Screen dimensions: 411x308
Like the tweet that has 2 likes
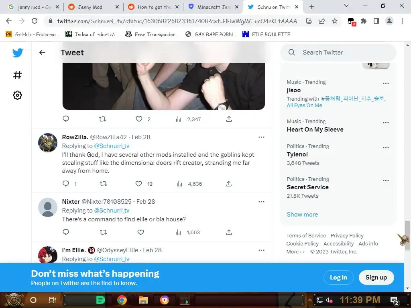139,119
